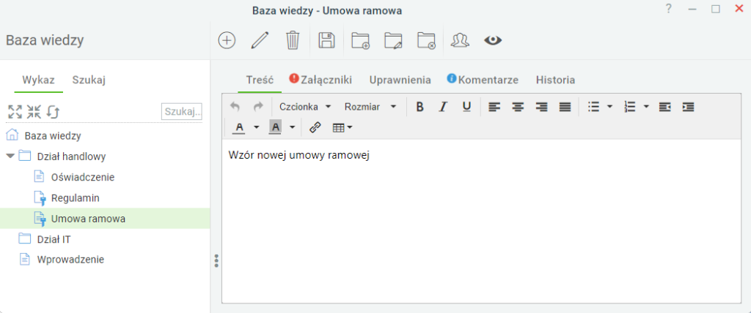Open the Komentarze tab
Viewport: 751px width, 313px height.
tap(483, 80)
